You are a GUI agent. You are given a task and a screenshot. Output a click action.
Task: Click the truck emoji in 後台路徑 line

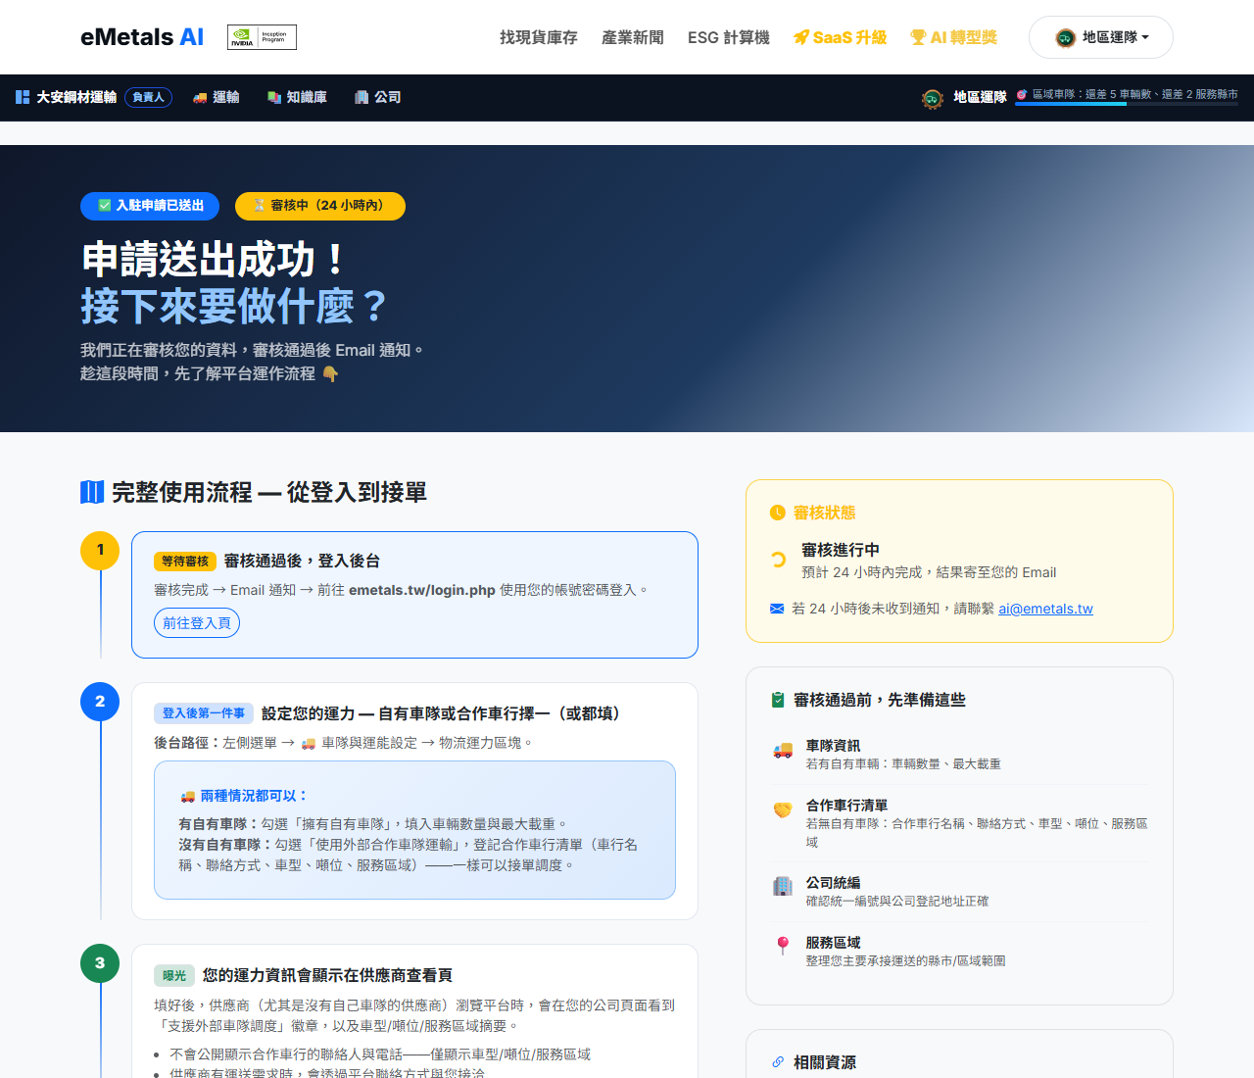[309, 744]
